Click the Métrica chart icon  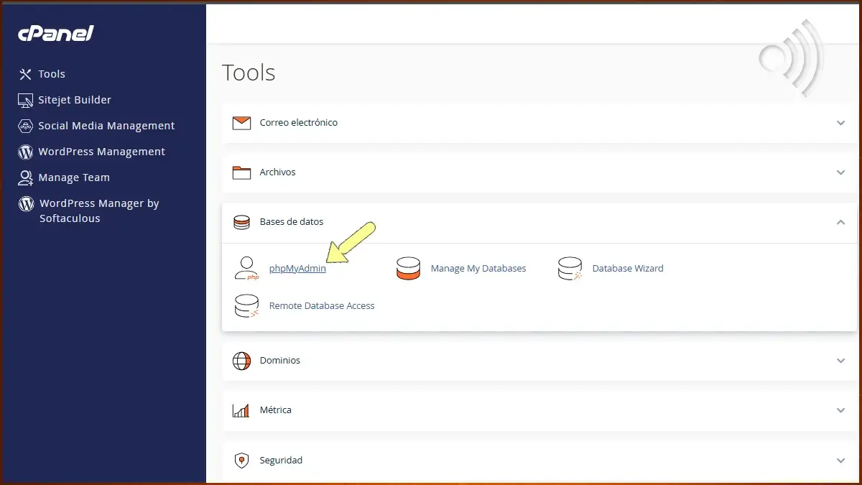241,410
